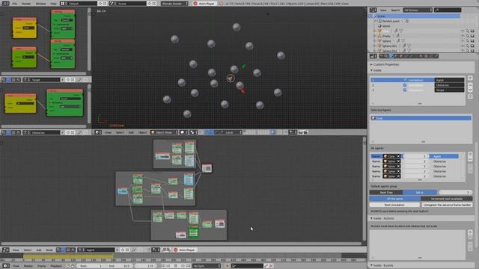Toggle visibility eye of Sphere in outliner
The height and width of the screenshot is (269, 479).
463,41
